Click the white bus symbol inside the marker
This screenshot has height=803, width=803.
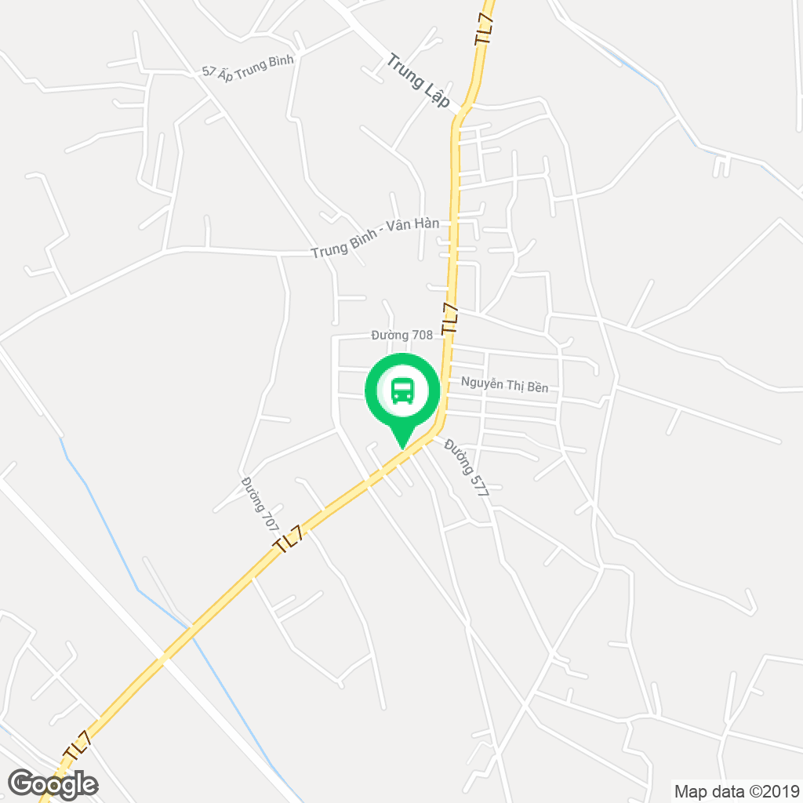pyautogui.click(x=402, y=391)
